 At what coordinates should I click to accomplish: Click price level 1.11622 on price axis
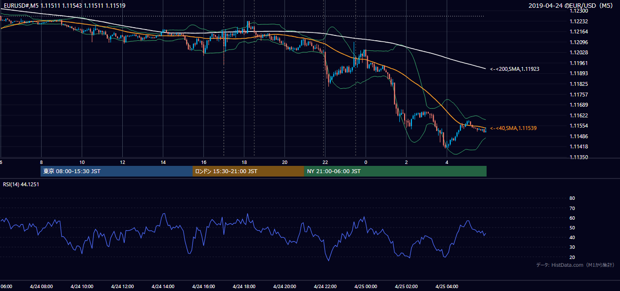click(579, 115)
